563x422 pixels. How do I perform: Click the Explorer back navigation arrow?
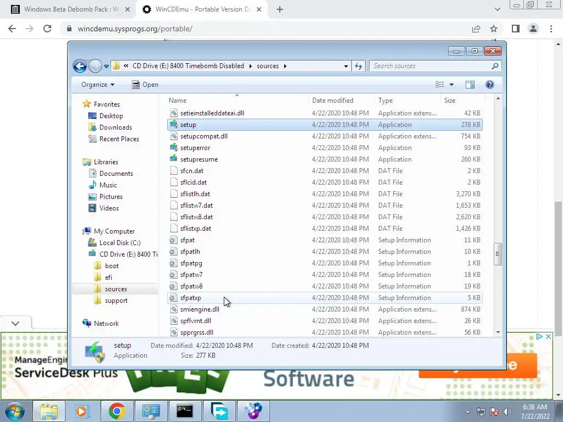80,66
